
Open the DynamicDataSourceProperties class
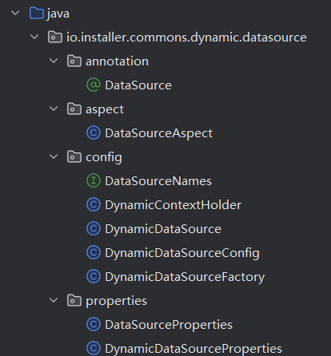[193, 349]
